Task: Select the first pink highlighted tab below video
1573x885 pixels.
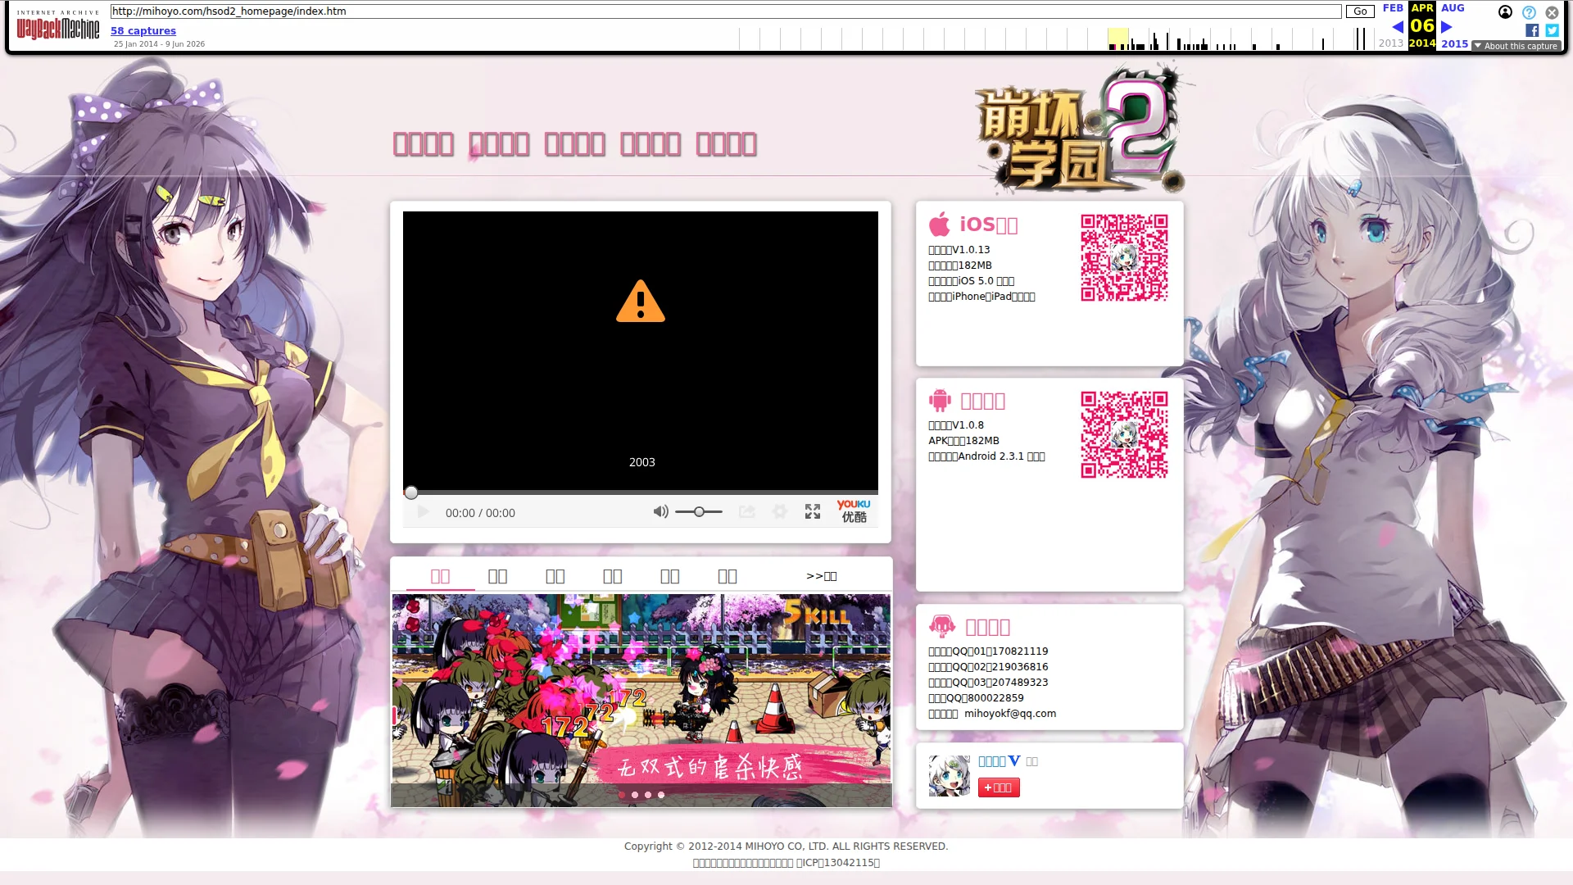Action: (x=440, y=576)
